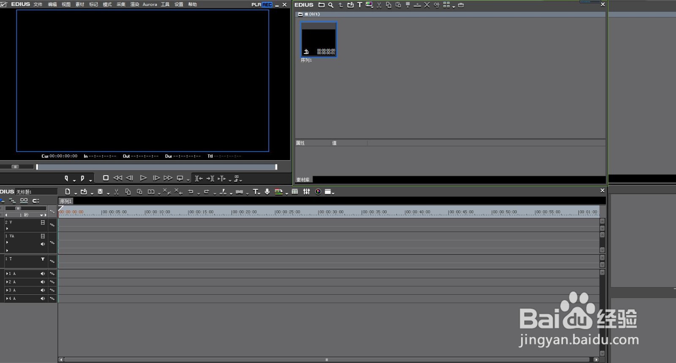This screenshot has width=676, height=363.
Task: Click the timeline scissors cut icon
Action: point(116,192)
